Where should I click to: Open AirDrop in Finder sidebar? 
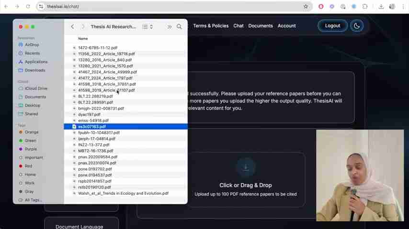tap(32, 45)
